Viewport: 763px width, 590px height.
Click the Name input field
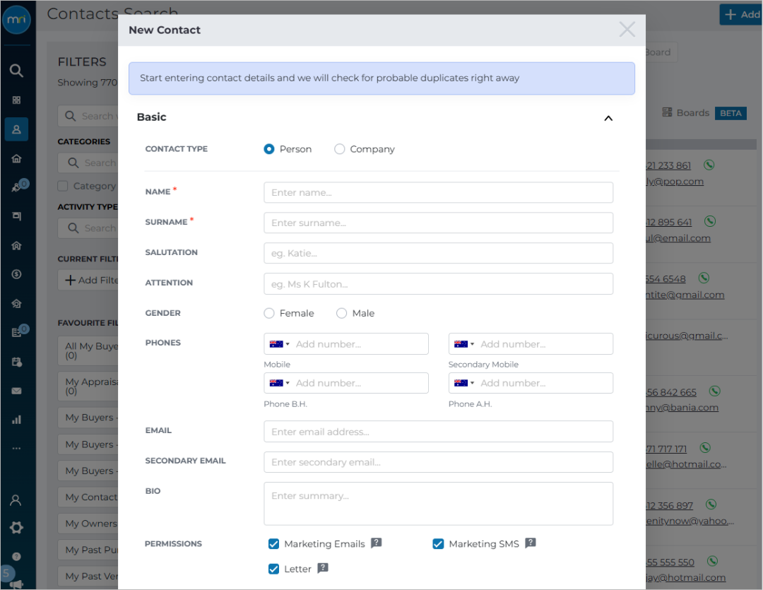click(439, 192)
